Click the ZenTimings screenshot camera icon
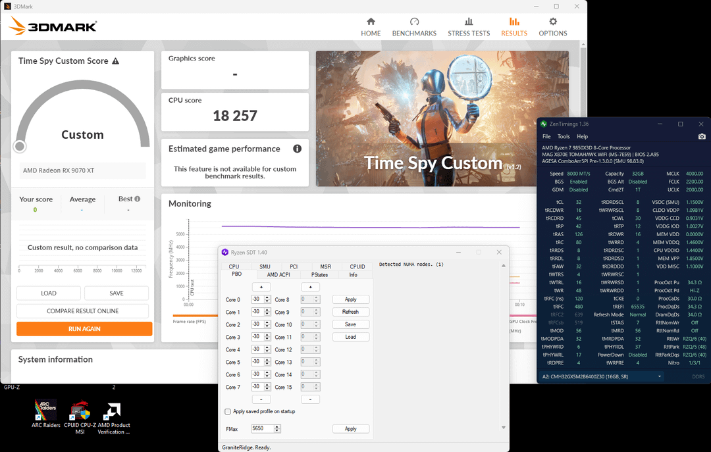This screenshot has height=452, width=711. pos(702,136)
